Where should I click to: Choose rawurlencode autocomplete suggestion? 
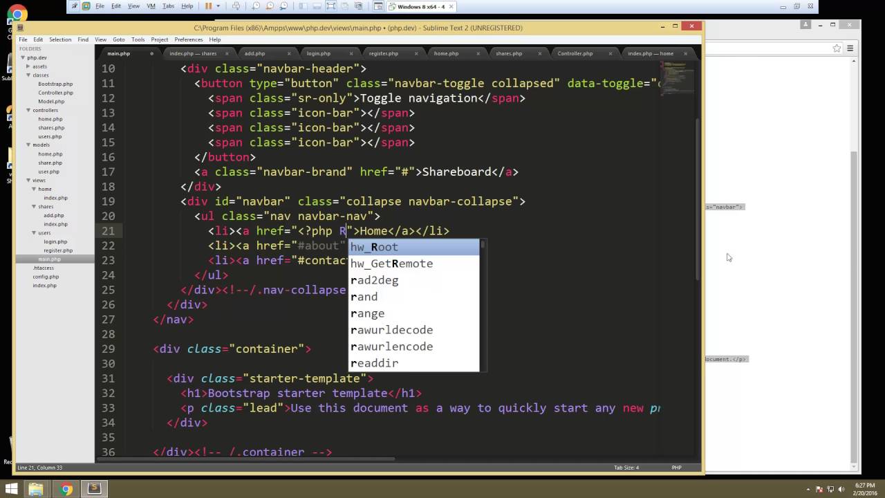pos(413,347)
